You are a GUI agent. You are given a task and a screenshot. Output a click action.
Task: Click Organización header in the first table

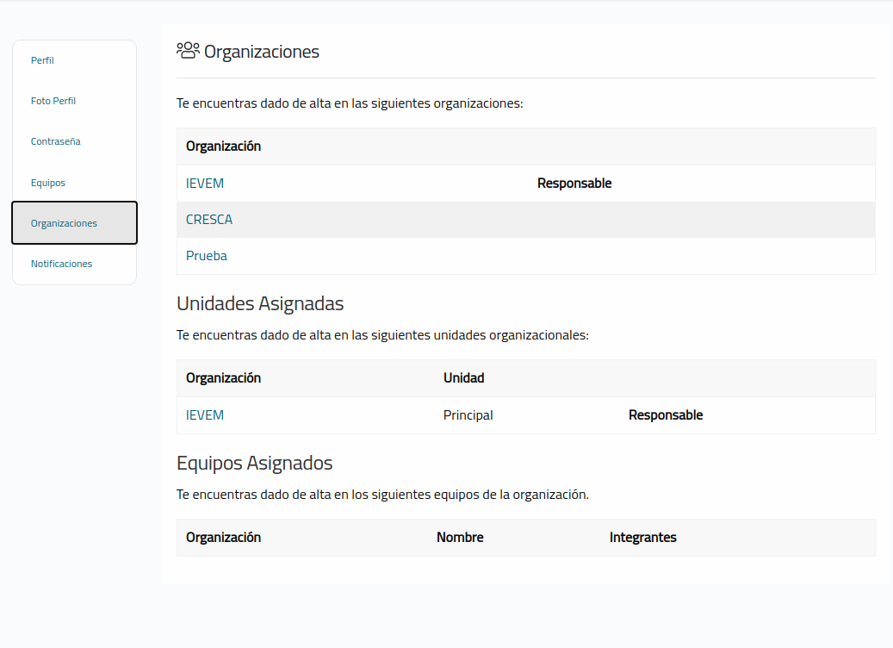(223, 146)
